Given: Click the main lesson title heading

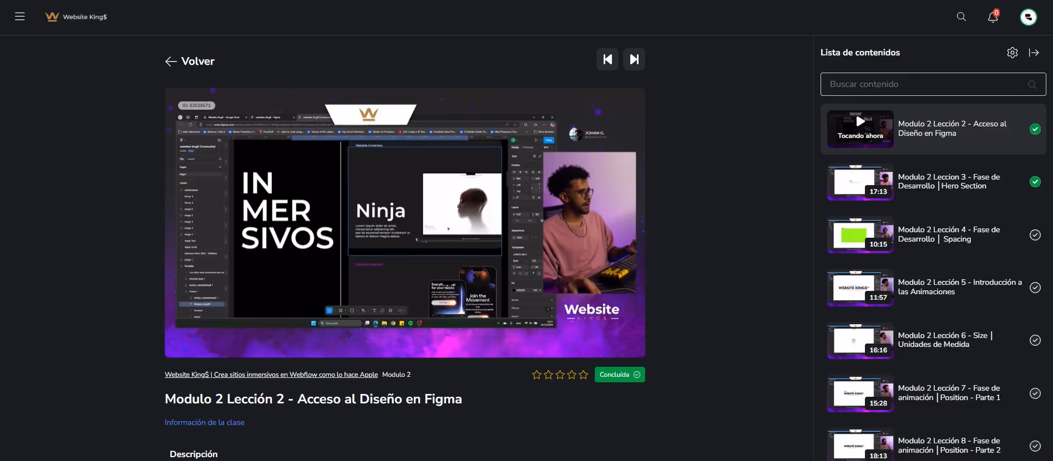Looking at the screenshot, I should point(313,399).
